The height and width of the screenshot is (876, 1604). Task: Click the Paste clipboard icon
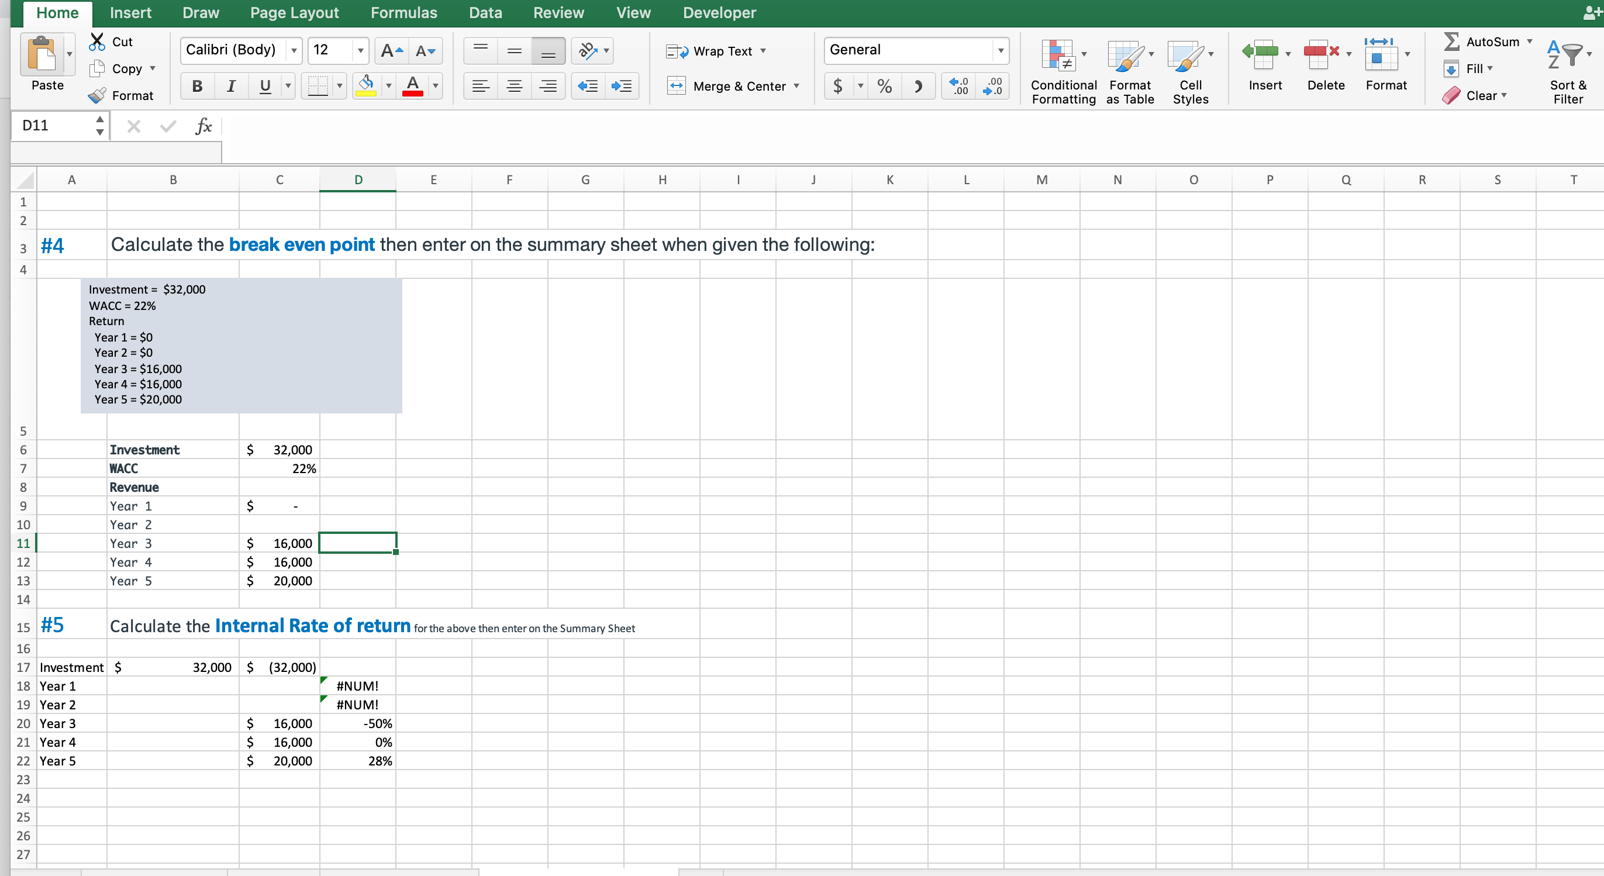42,55
